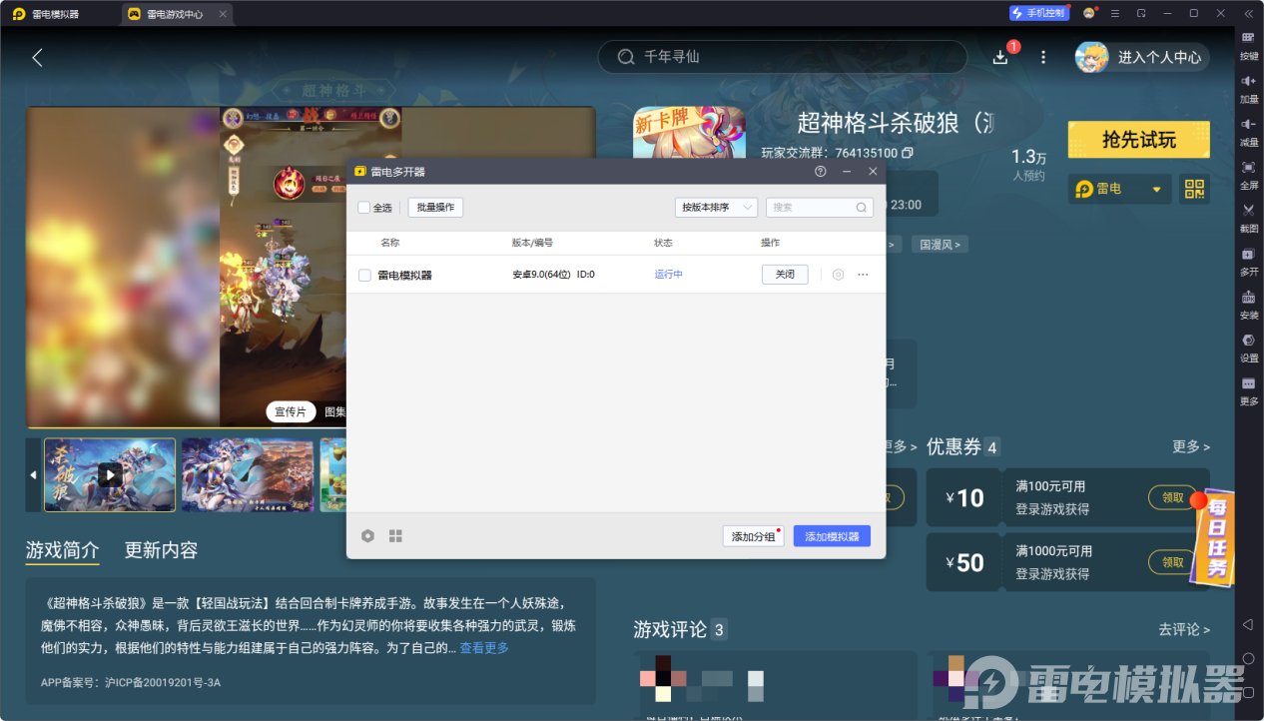Open the 雷电 channel dropdown
Viewport: 1264px width, 721px height.
pyautogui.click(x=1120, y=189)
